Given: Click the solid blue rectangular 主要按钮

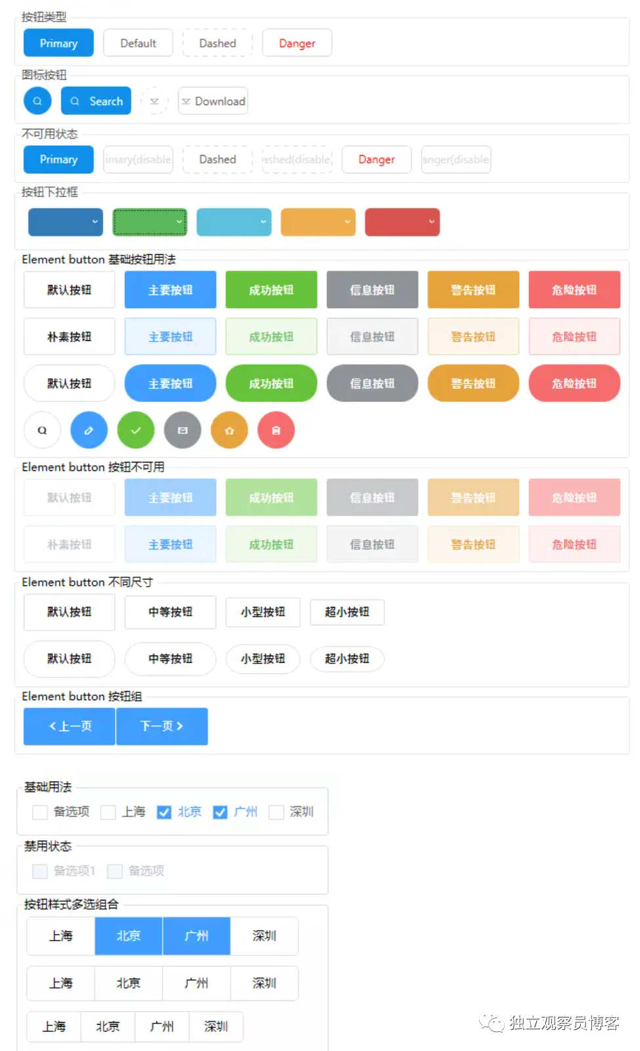Looking at the screenshot, I should pos(170,290).
